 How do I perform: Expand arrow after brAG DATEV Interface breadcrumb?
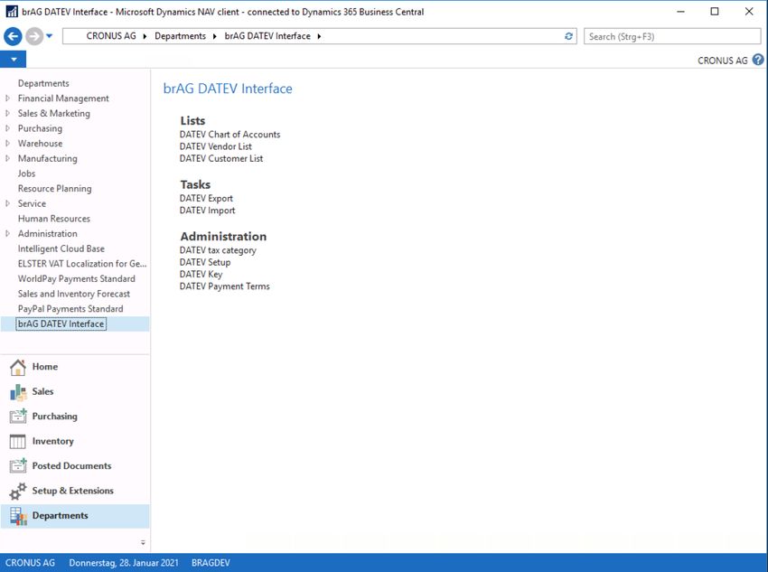click(x=319, y=36)
